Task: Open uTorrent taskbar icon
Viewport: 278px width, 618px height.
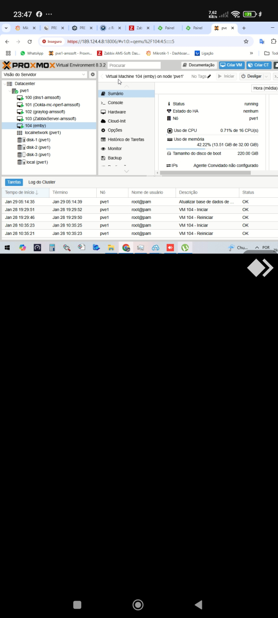Action: click(185, 248)
